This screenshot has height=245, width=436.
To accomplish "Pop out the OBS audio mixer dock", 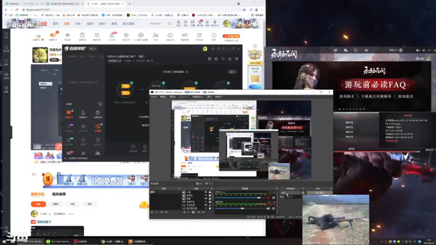I will [276, 188].
